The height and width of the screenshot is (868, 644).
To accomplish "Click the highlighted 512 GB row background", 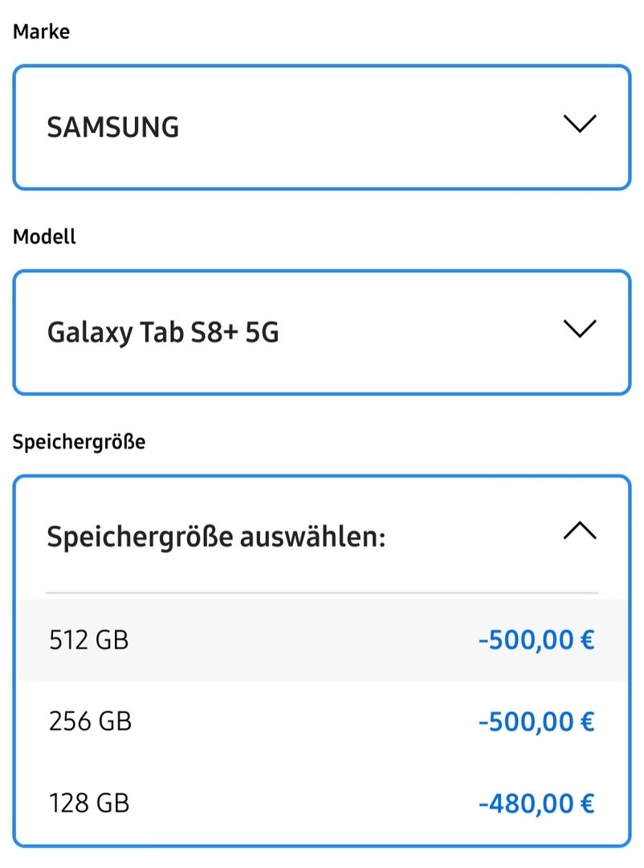I will tap(305, 641).
